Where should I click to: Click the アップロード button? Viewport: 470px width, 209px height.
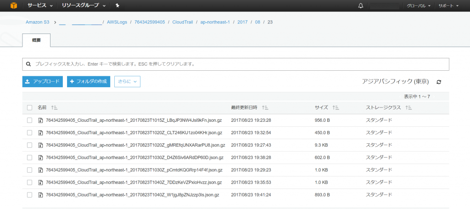[43, 82]
